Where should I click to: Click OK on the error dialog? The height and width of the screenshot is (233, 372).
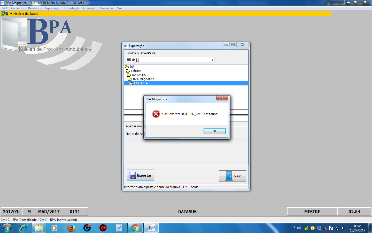pos(214,131)
